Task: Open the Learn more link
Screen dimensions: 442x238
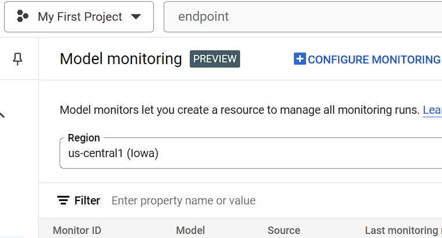Action: [432, 110]
